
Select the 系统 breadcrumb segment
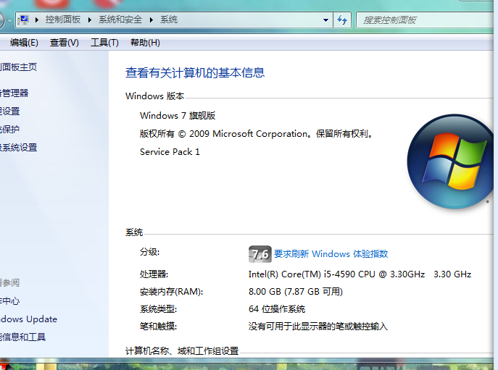[x=169, y=20]
